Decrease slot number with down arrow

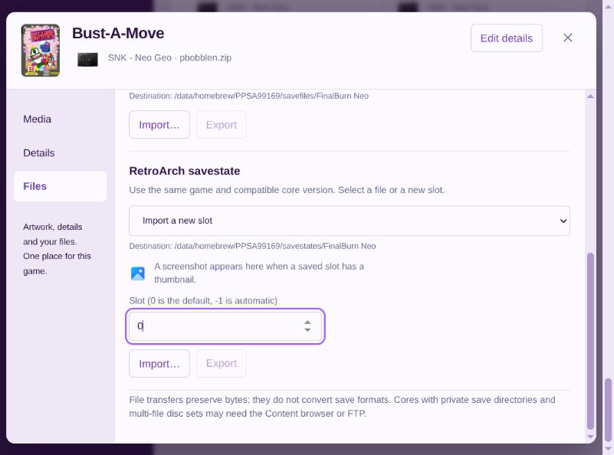307,330
